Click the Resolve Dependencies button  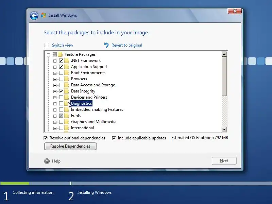coord(70,146)
